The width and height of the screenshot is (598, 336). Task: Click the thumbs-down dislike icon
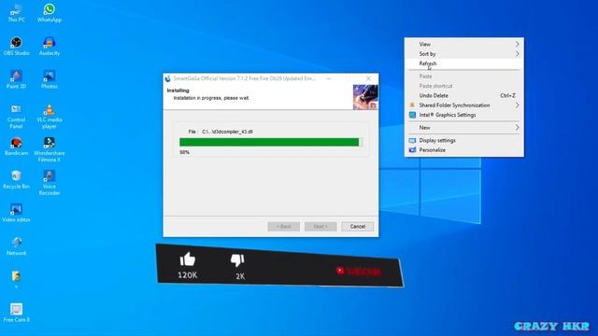[237, 260]
